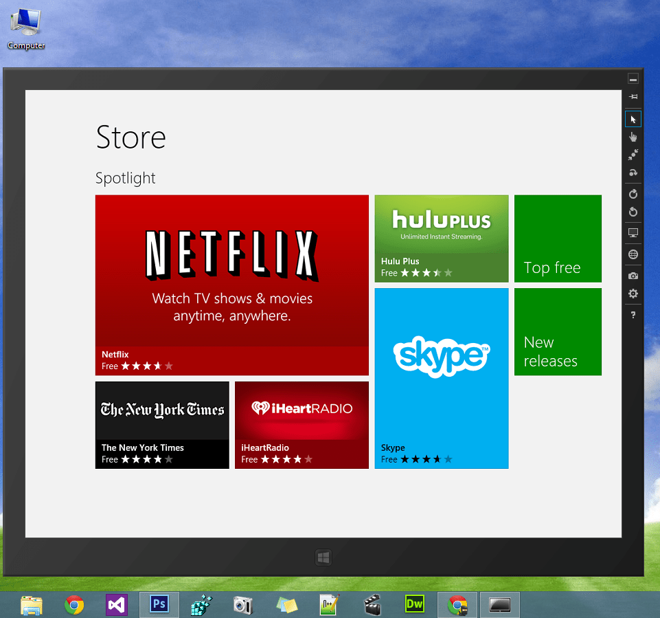Open the Hulu Plus app tile
This screenshot has width=660, height=618.
442,239
